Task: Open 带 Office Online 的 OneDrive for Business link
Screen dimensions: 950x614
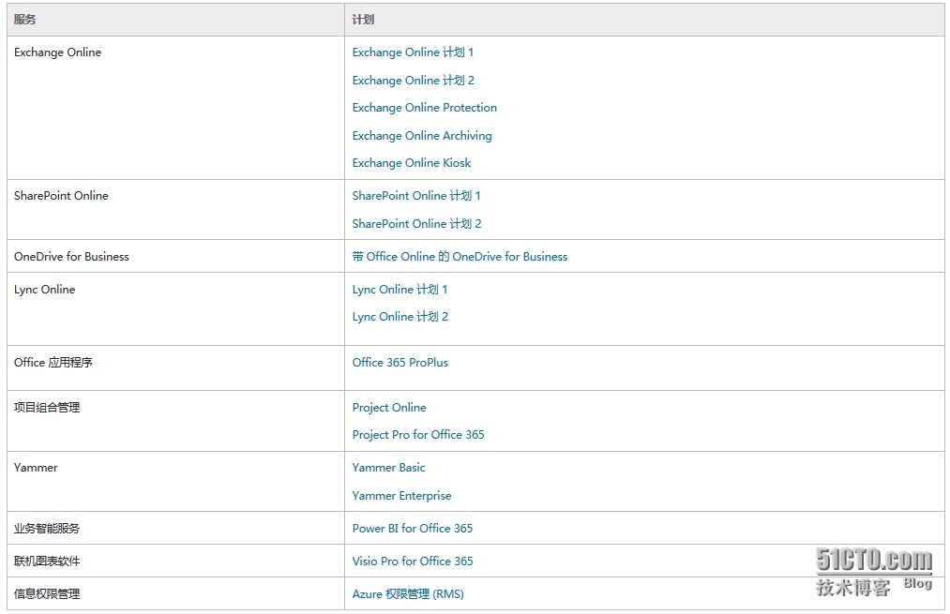Action: coord(460,257)
